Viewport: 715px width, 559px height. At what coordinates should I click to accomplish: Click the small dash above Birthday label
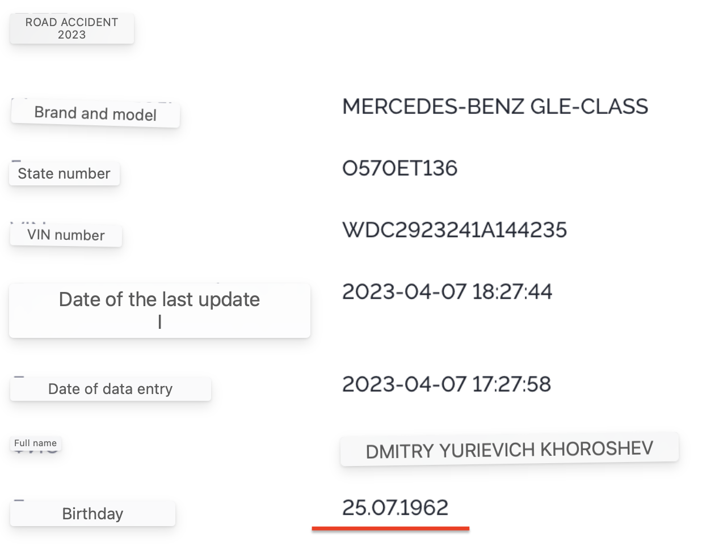(19, 501)
